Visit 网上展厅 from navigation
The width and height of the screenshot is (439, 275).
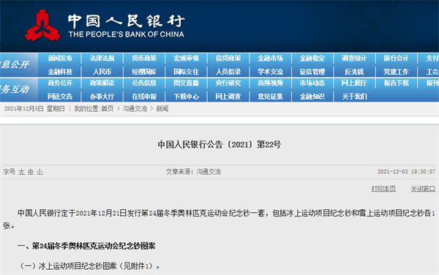pos(354,83)
